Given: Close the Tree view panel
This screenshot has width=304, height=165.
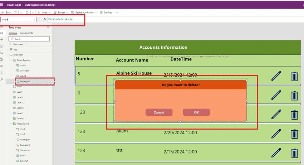Looking at the screenshot, I should coord(48,27).
